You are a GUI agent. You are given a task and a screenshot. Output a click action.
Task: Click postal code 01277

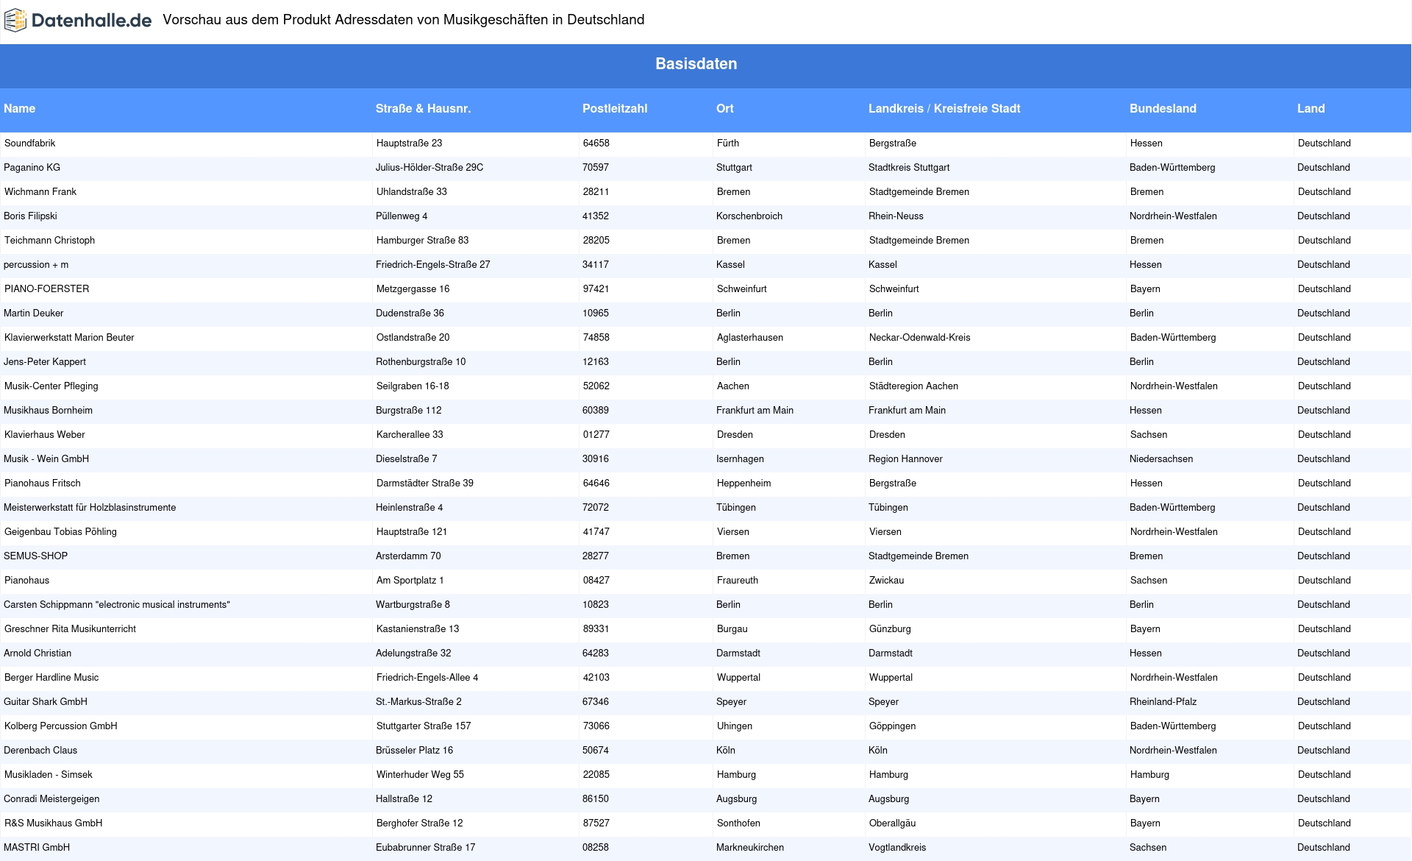click(x=596, y=435)
